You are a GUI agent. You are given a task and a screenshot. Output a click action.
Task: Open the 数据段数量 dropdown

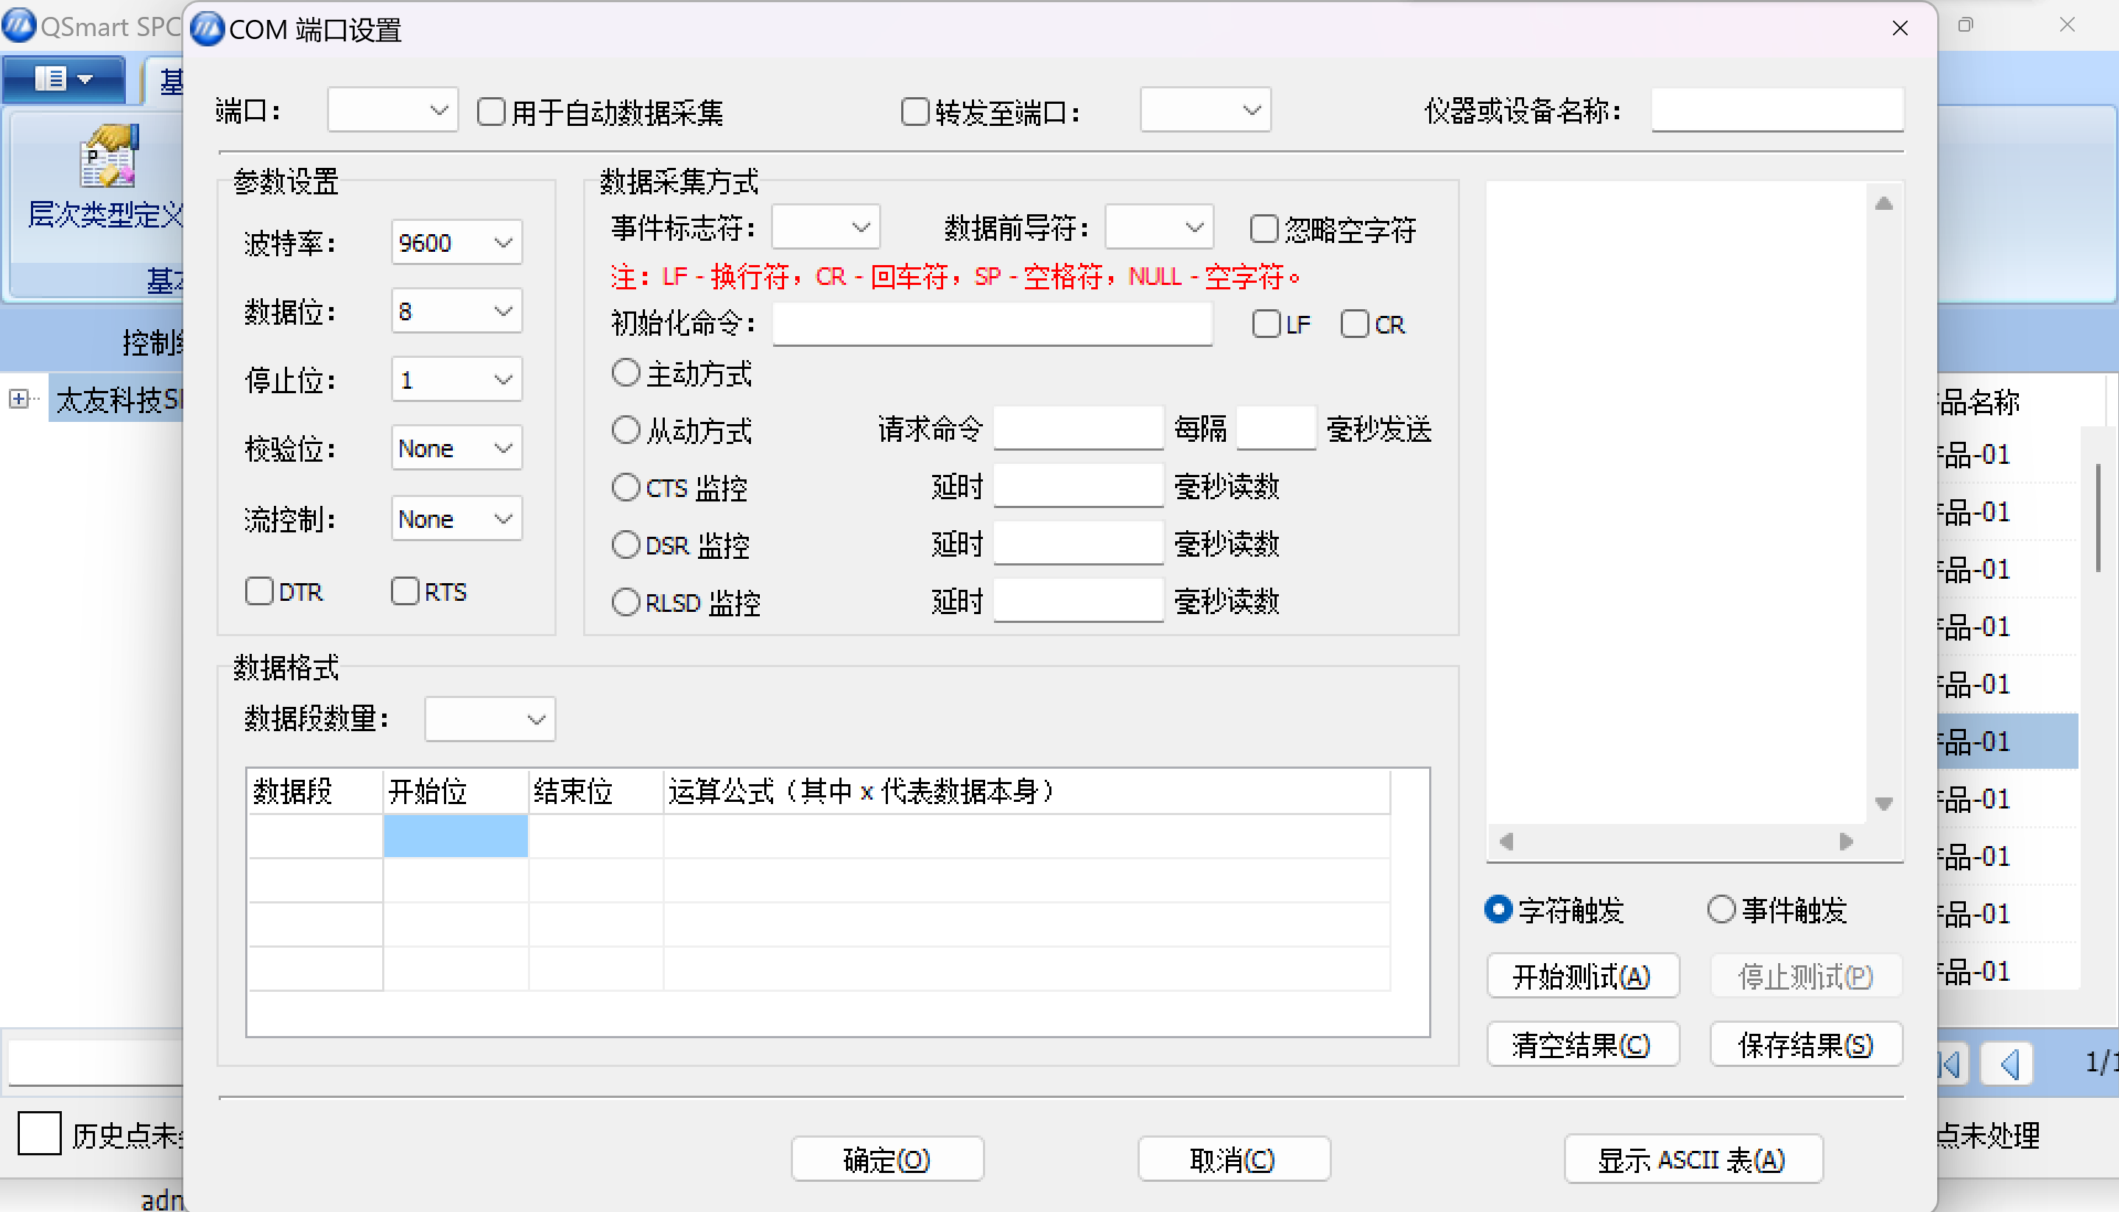535,719
